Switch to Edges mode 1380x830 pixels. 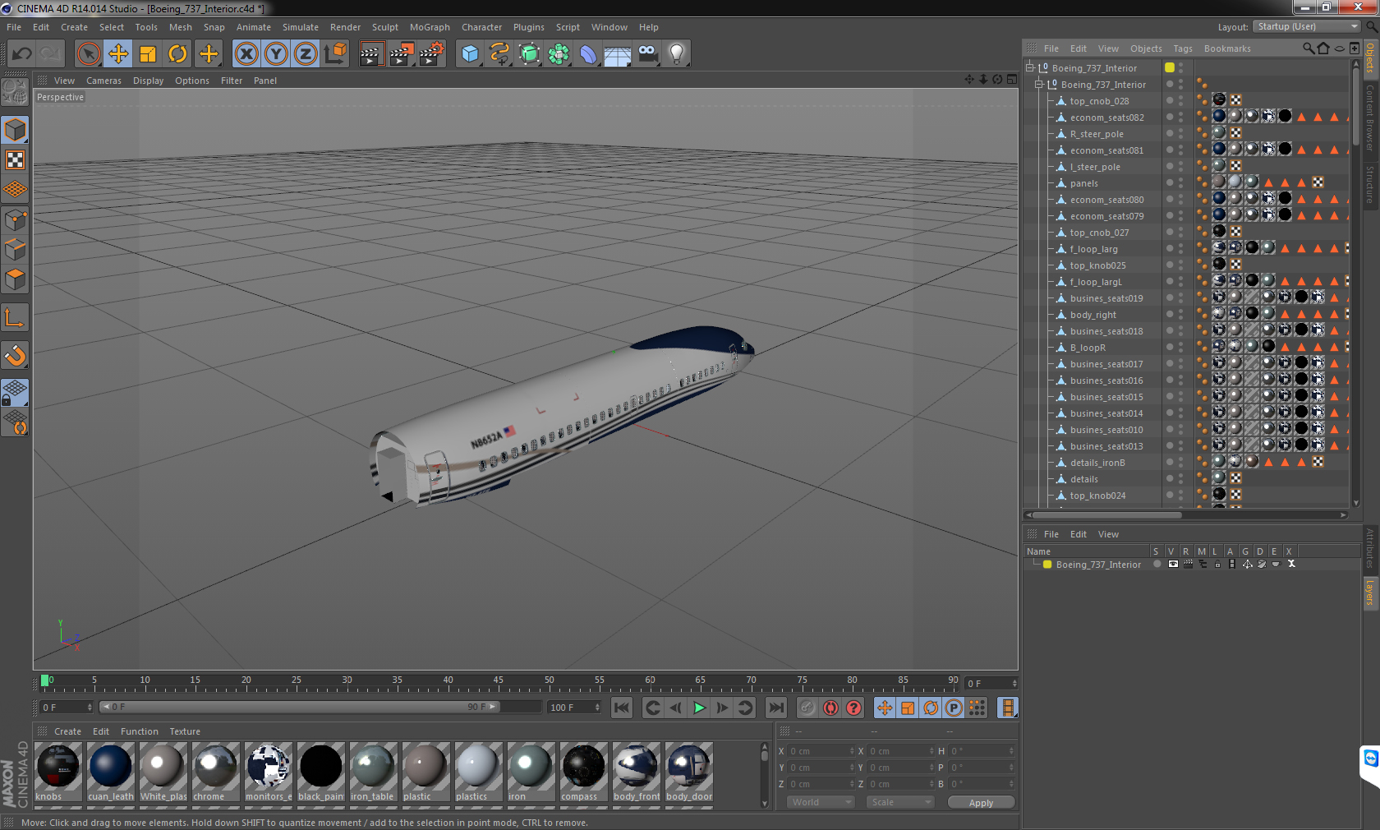click(x=16, y=250)
